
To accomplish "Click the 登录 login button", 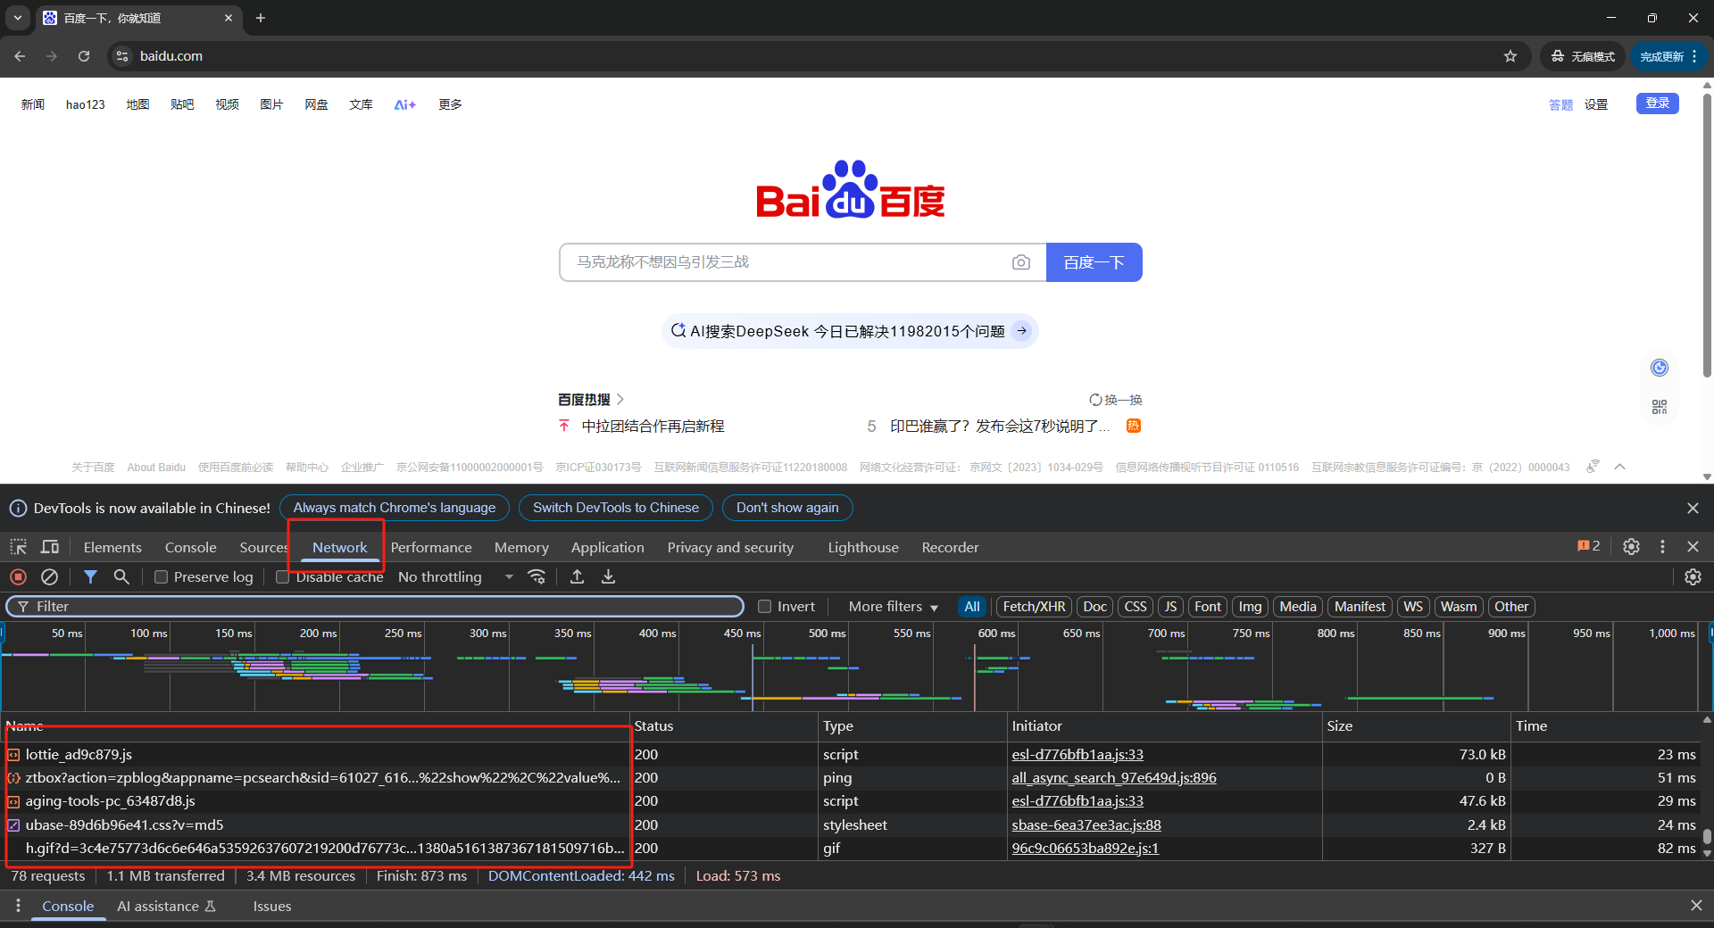I will (x=1658, y=104).
